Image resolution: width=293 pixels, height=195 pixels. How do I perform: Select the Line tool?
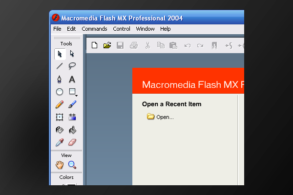pyautogui.click(x=60, y=66)
